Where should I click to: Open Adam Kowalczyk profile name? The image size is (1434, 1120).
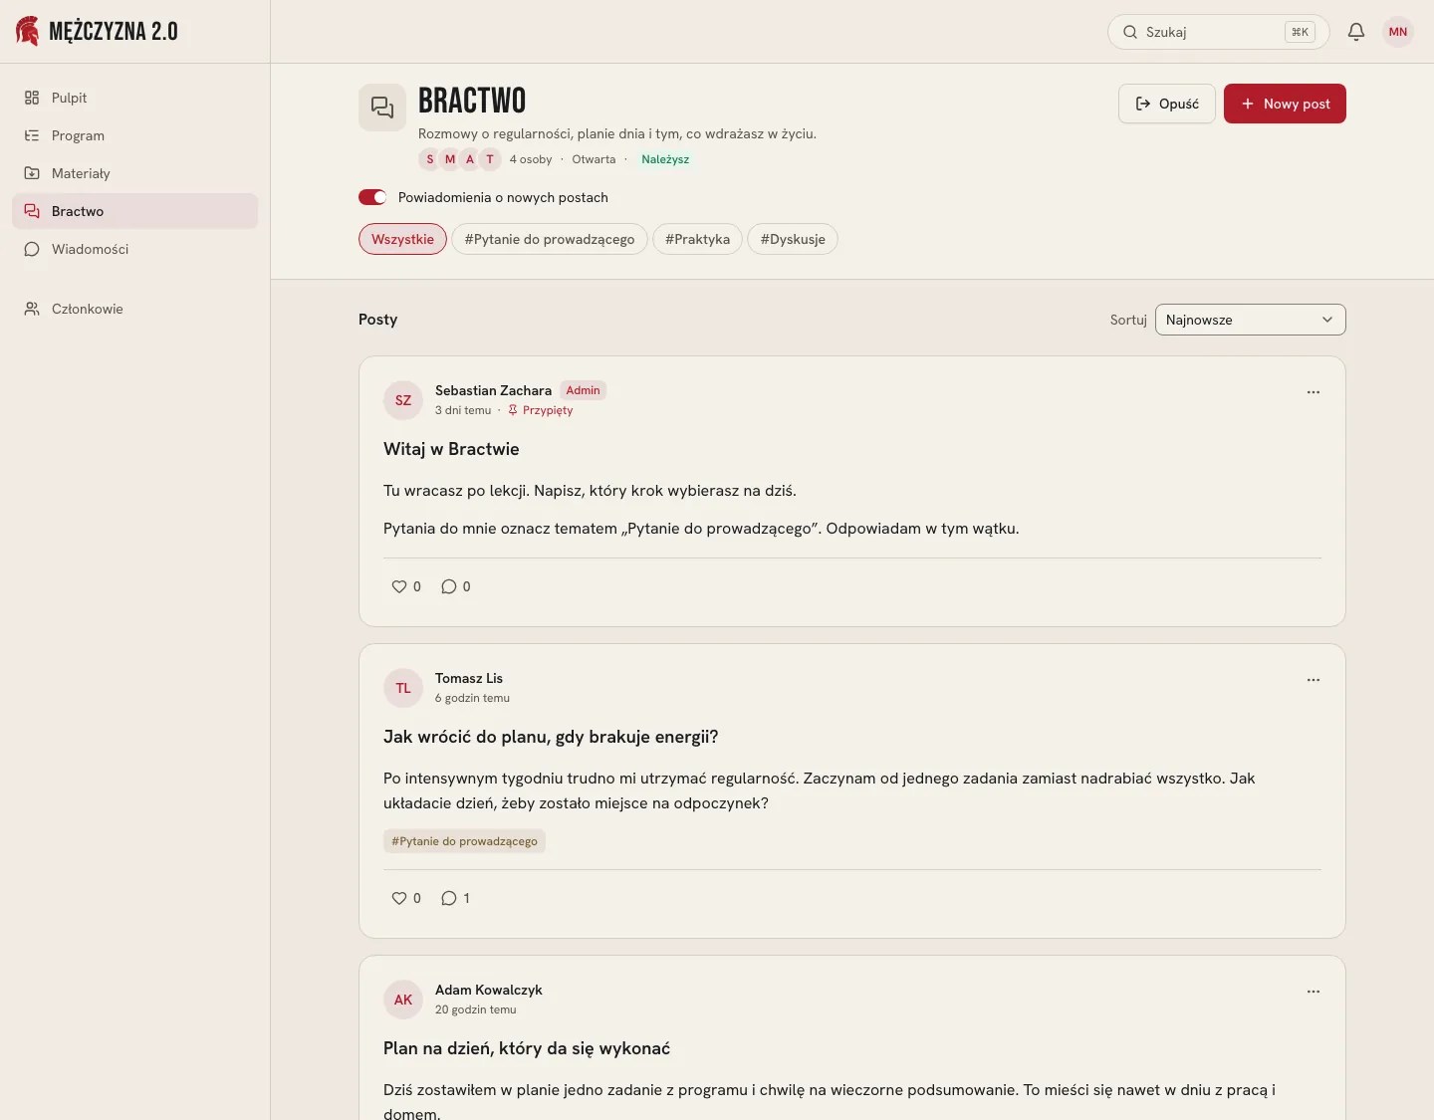click(x=489, y=990)
